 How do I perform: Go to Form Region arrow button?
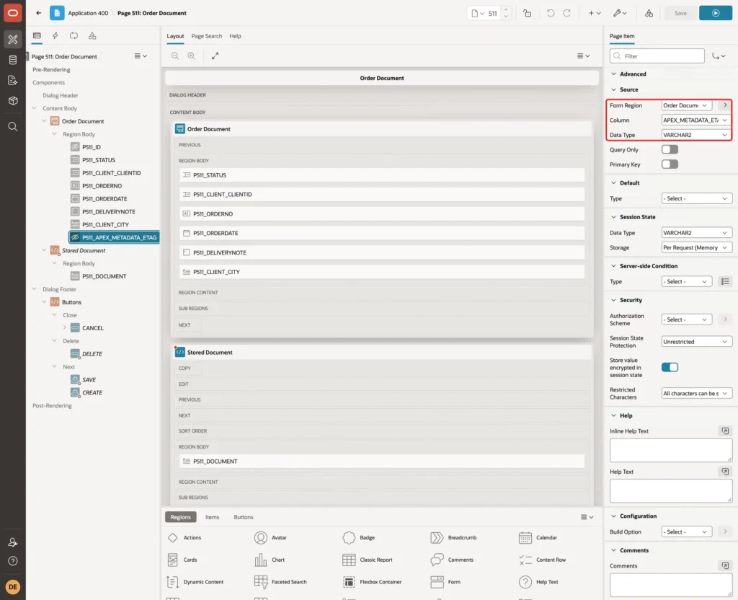725,105
